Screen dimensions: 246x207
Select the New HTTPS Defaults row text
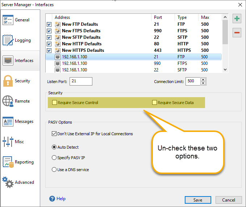[83, 50]
